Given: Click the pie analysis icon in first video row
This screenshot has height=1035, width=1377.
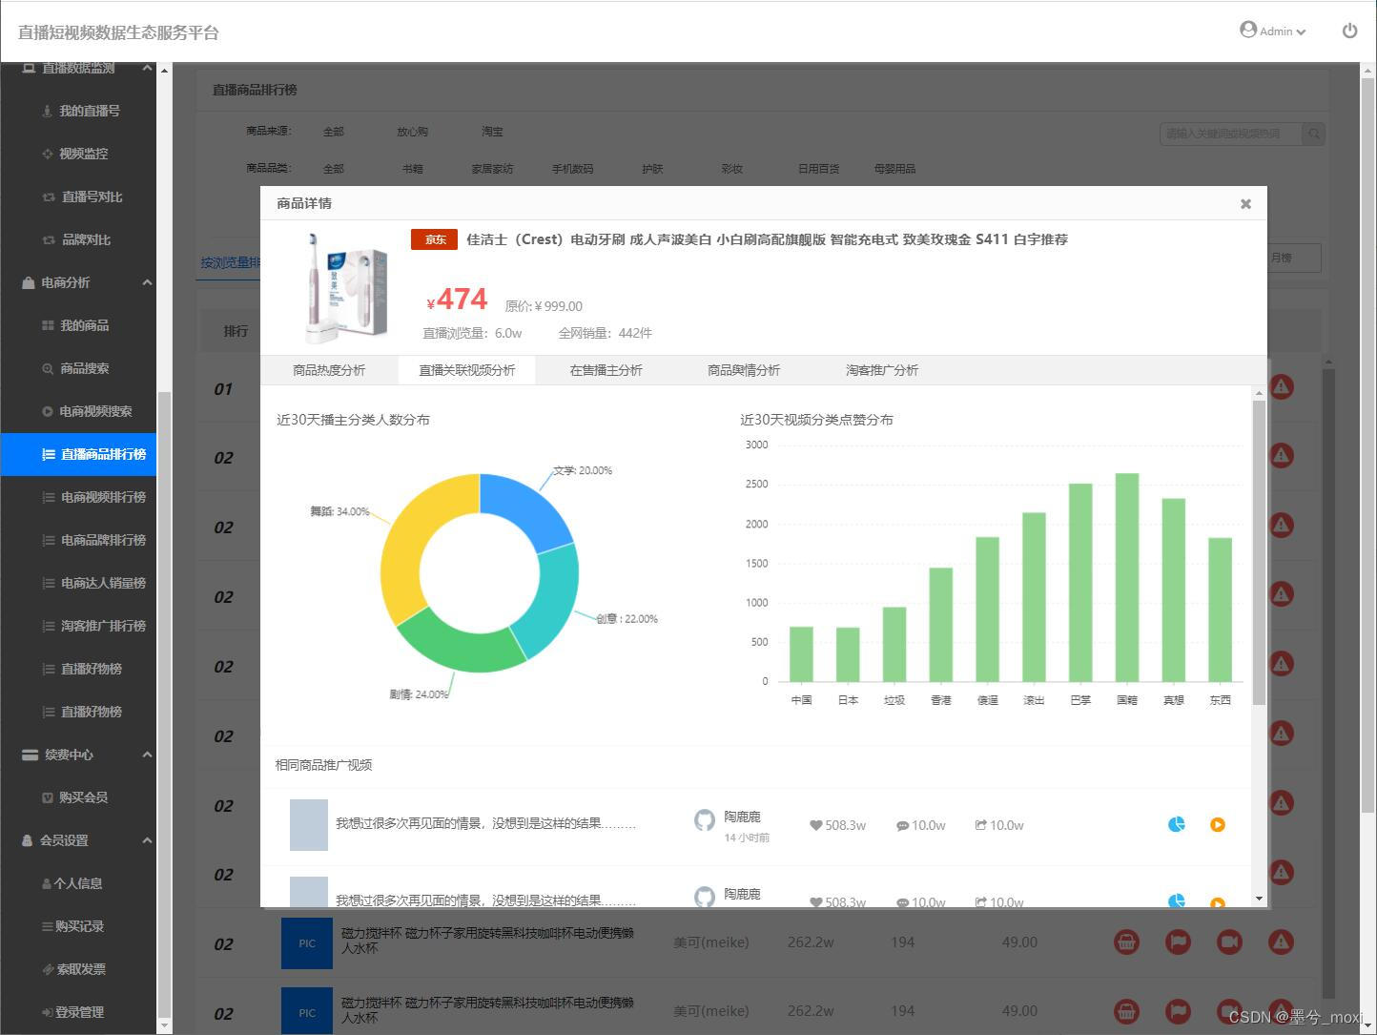Looking at the screenshot, I should pos(1177,824).
